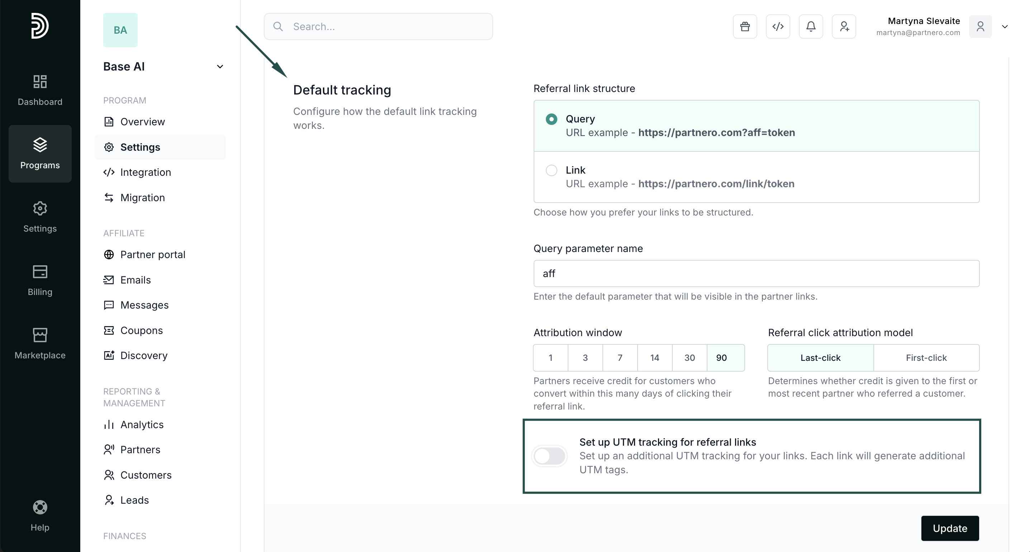Click the Query parameter name field
Image resolution: width=1030 pixels, height=552 pixels.
point(756,273)
